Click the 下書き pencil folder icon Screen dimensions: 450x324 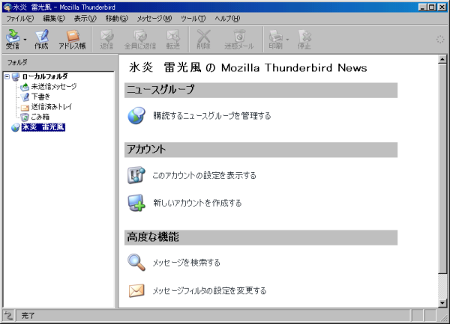pos(25,97)
